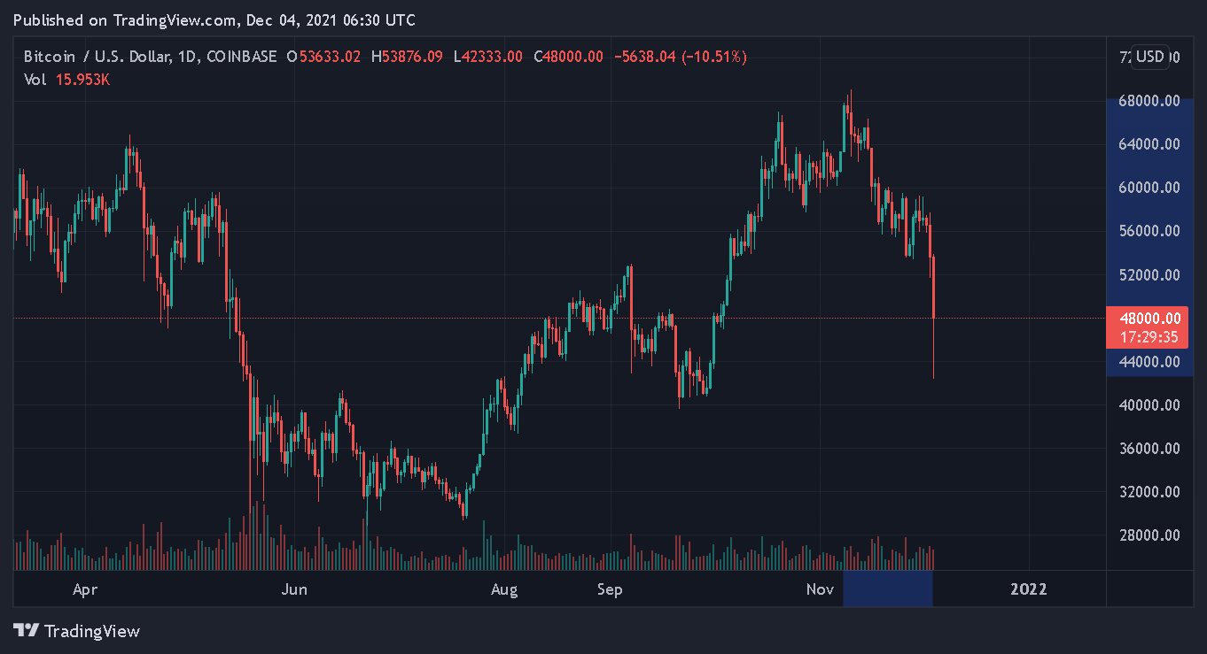The height and width of the screenshot is (654, 1207).
Task: Click the COINBASE exchange name in the legend
Action: (241, 57)
